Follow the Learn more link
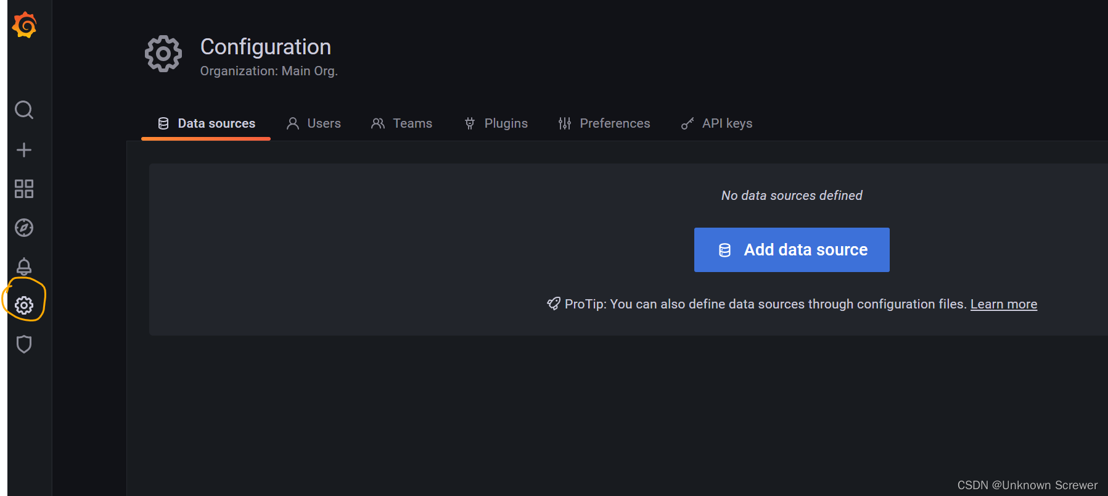 (1004, 304)
